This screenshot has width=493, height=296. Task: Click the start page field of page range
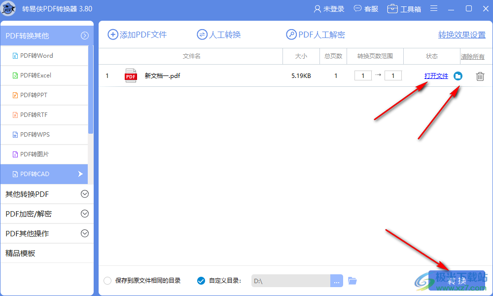[363, 75]
